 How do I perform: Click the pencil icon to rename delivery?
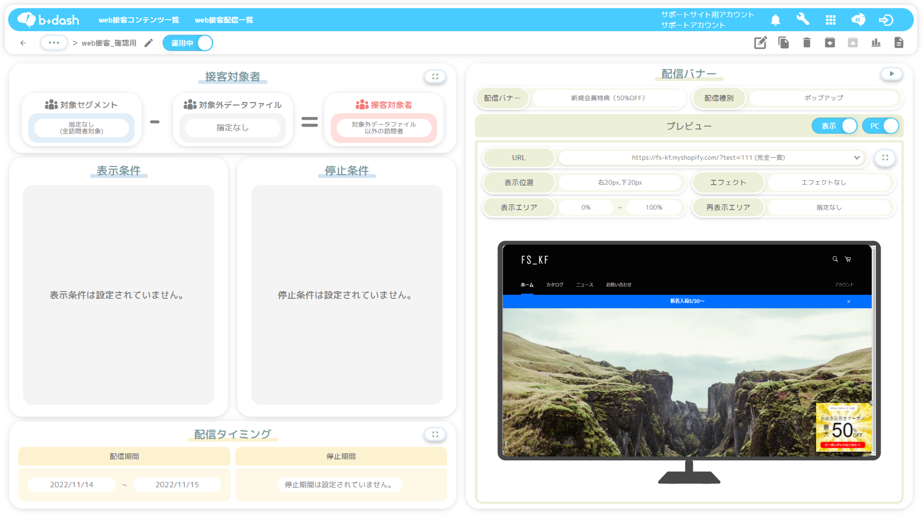[x=149, y=43]
